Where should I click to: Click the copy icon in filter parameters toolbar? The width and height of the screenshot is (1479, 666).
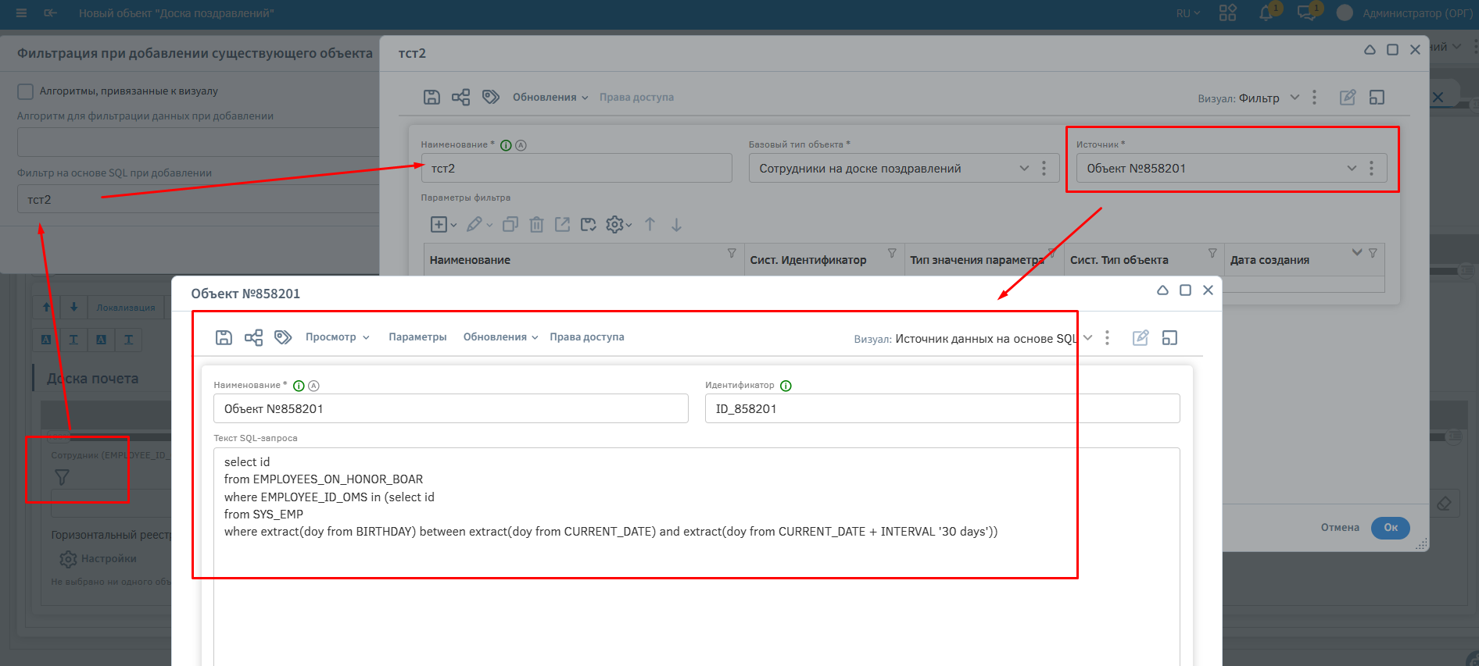pos(510,225)
